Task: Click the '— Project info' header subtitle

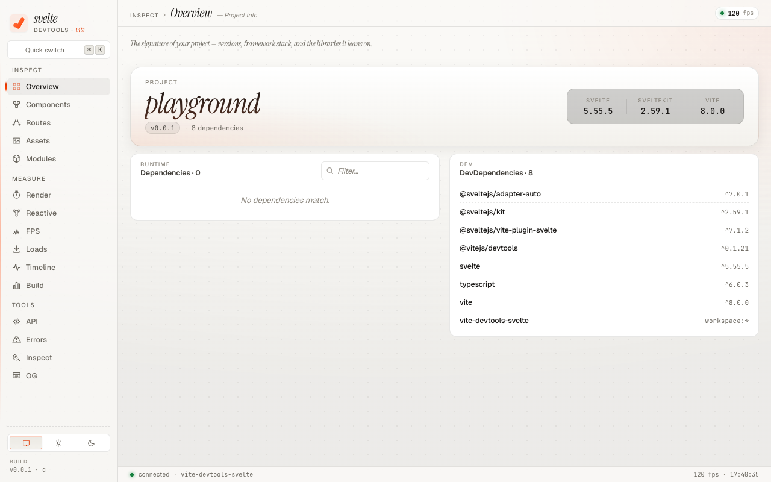Action: click(x=237, y=15)
